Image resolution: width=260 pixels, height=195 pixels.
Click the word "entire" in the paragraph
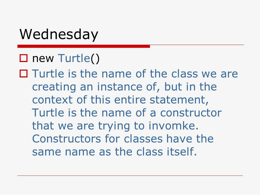[130, 100]
